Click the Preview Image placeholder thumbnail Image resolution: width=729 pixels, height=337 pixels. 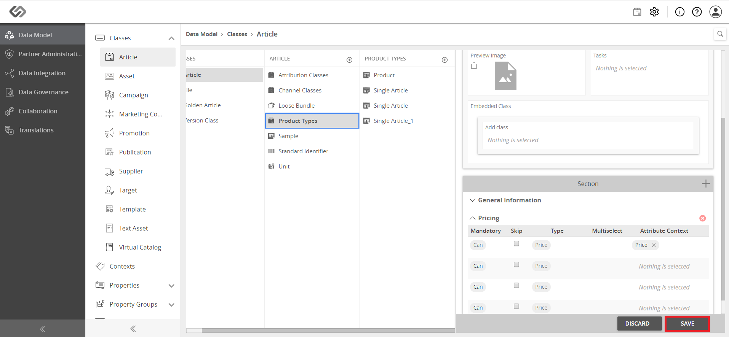tap(505, 76)
